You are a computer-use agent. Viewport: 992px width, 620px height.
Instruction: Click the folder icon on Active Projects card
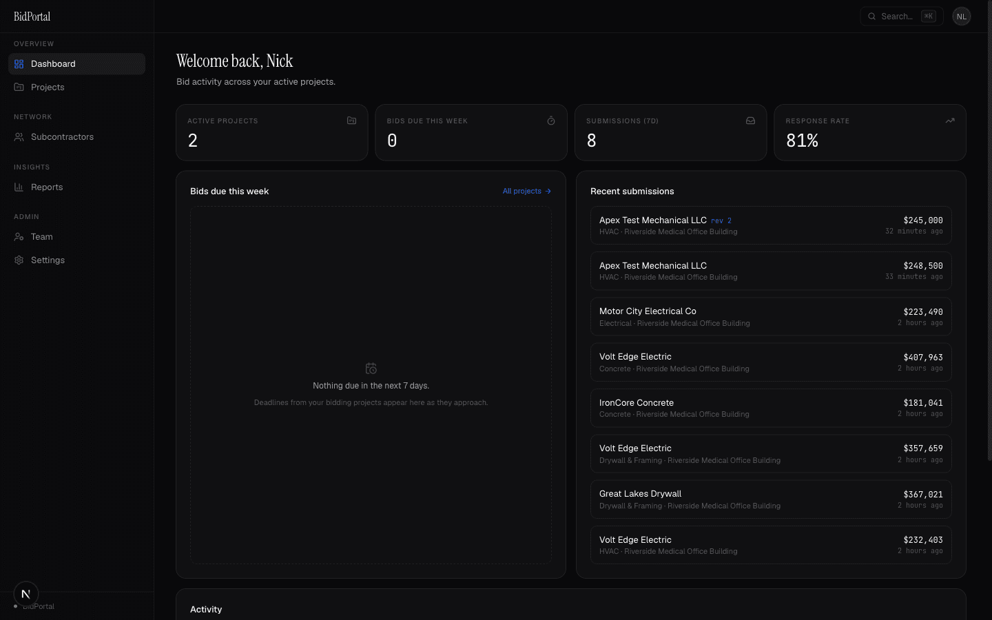pos(351,121)
